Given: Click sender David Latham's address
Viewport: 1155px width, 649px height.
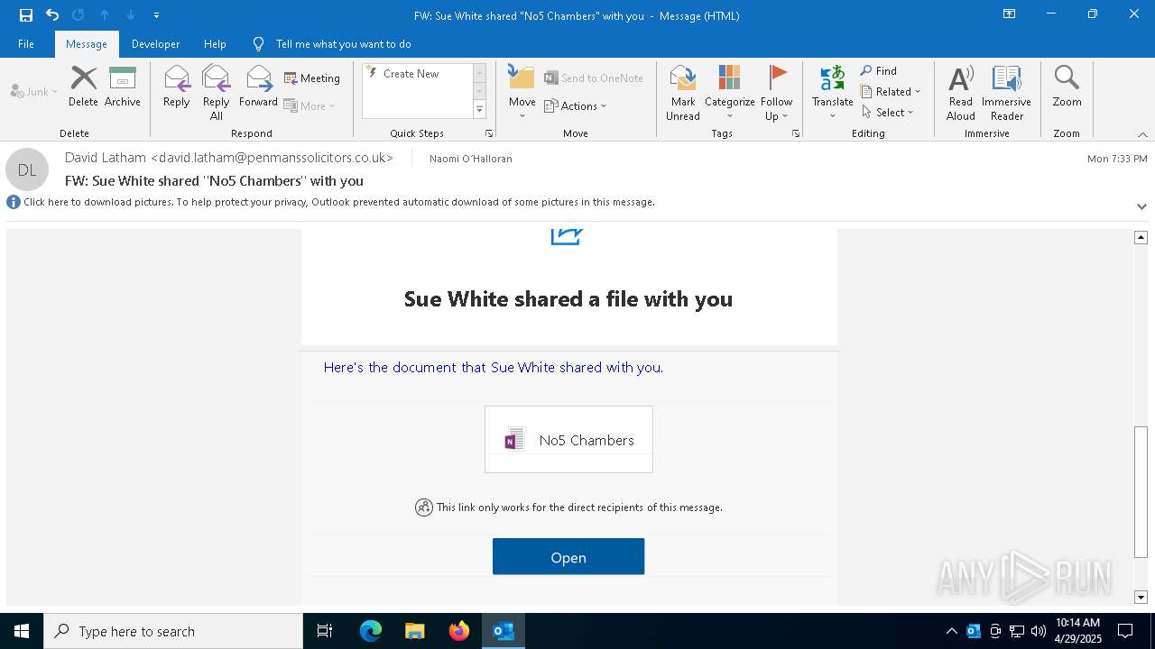Looking at the screenshot, I should [x=229, y=158].
